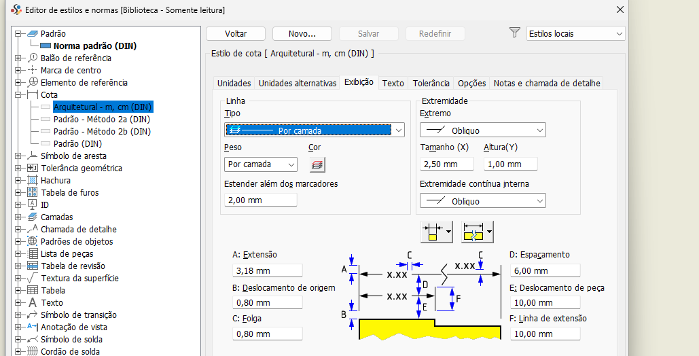Click the filter funnel icon

click(x=515, y=33)
